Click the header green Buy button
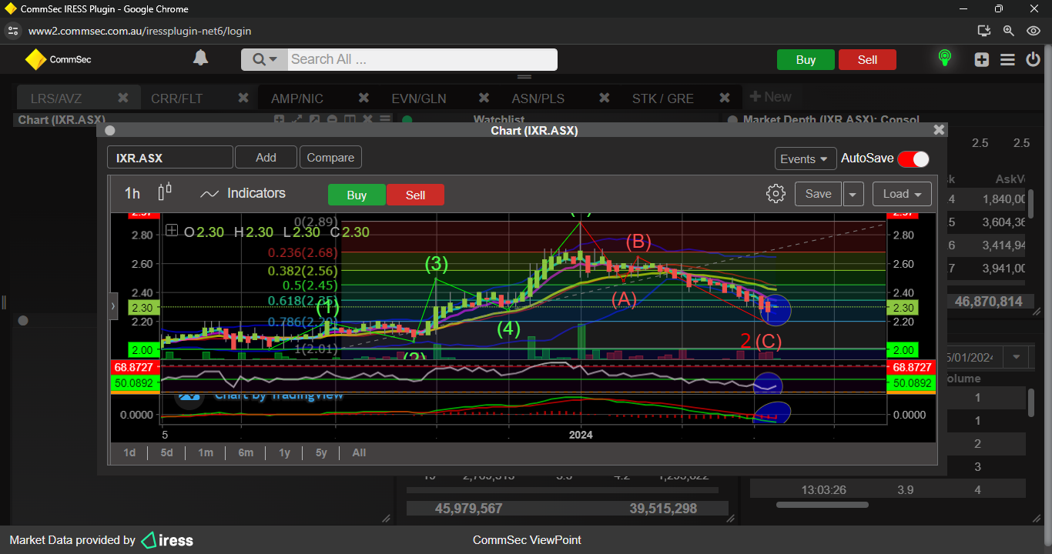Image resolution: width=1052 pixels, height=554 pixels. click(x=806, y=60)
